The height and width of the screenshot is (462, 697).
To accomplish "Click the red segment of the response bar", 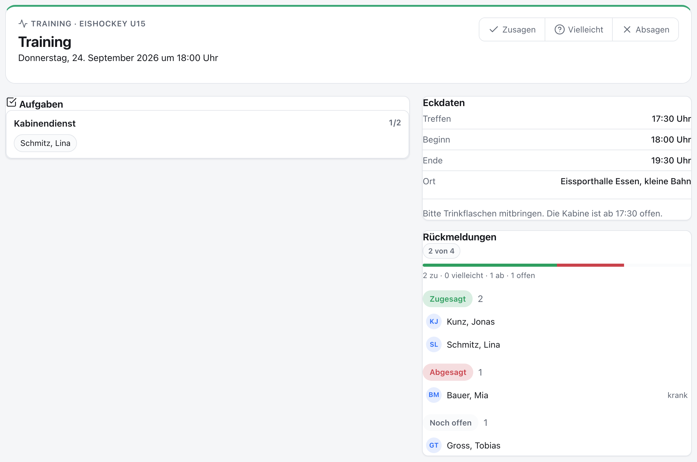I will click(x=590, y=265).
